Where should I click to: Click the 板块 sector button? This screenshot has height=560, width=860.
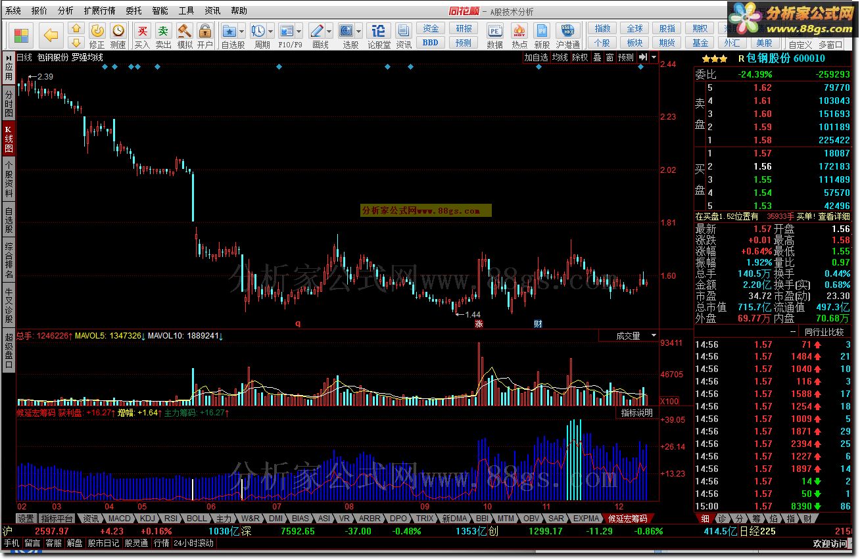tap(634, 43)
